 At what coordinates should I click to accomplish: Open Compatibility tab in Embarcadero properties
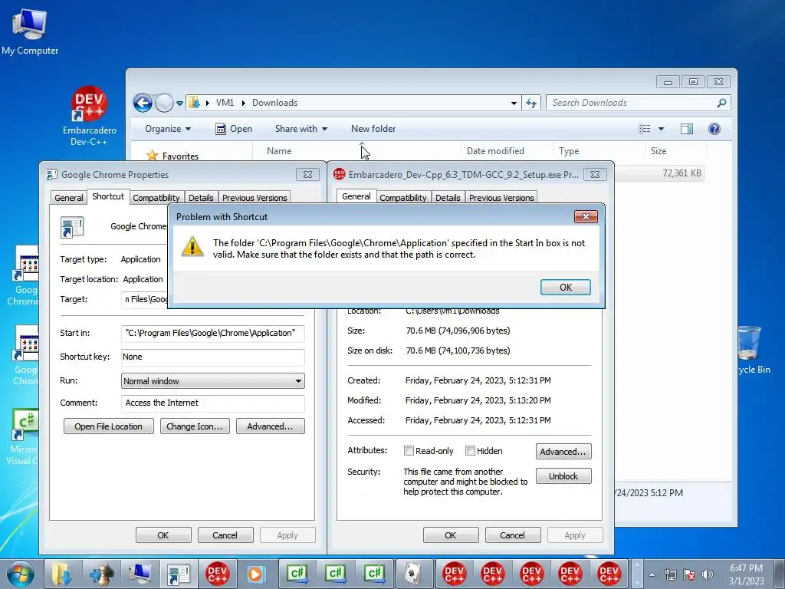(x=402, y=198)
